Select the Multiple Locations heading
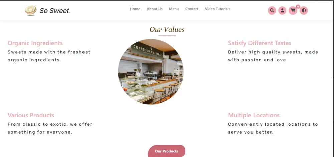Screen dimensions: 334x157 (x=254, y=115)
